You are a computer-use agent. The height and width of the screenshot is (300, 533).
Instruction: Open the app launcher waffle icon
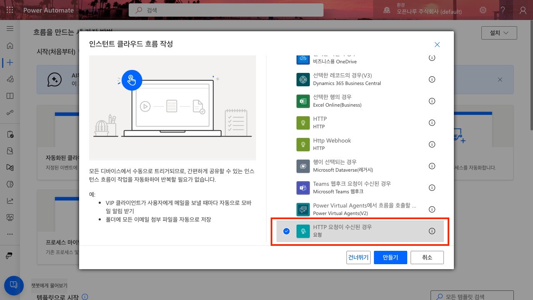coord(10,10)
